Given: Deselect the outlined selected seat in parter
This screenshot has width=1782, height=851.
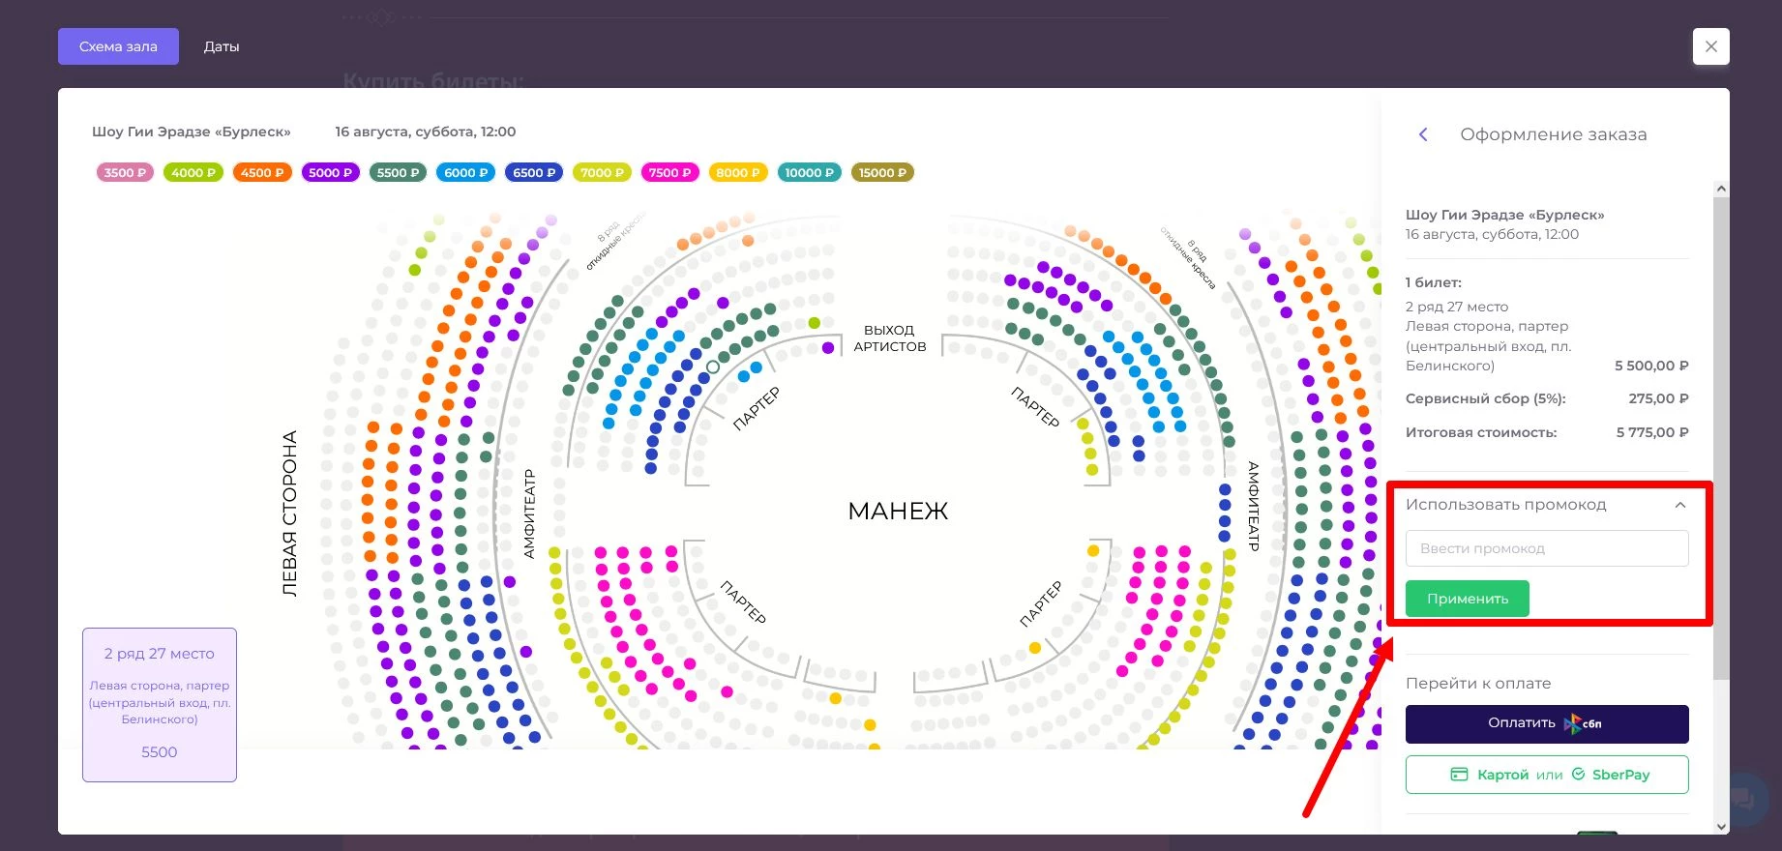Looking at the screenshot, I should click(713, 367).
